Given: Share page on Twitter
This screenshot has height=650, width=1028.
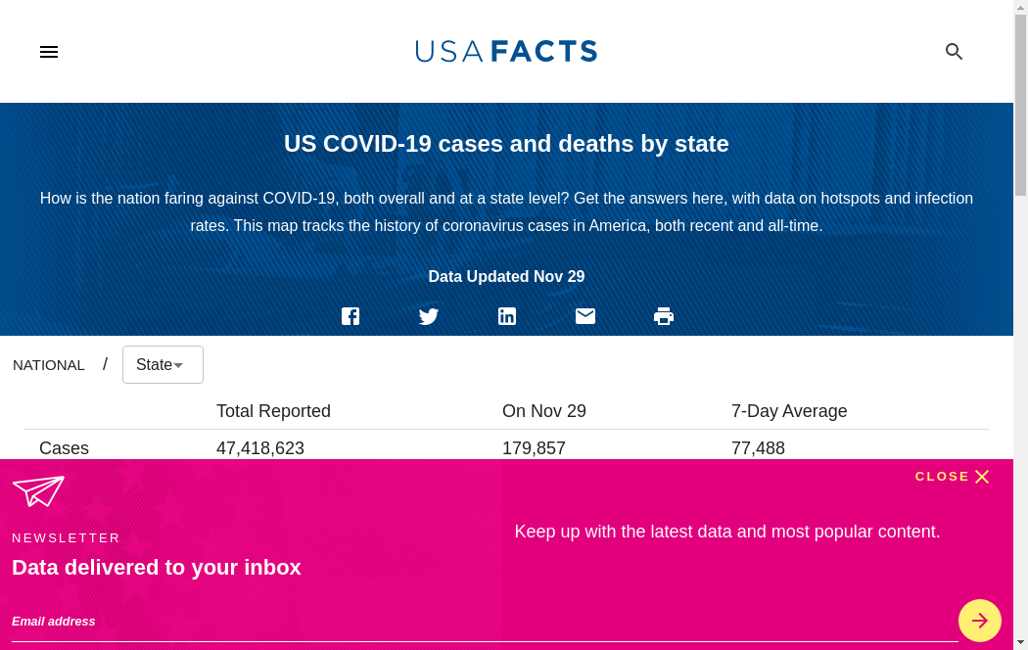Looking at the screenshot, I should pyautogui.click(x=429, y=316).
